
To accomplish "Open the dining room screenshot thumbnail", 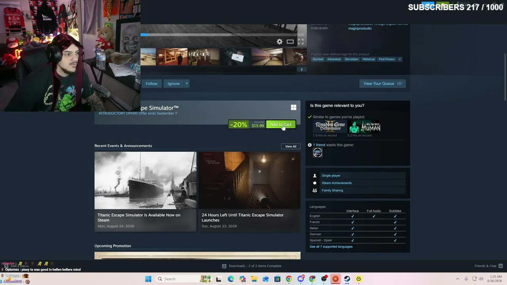I will 204,57.
